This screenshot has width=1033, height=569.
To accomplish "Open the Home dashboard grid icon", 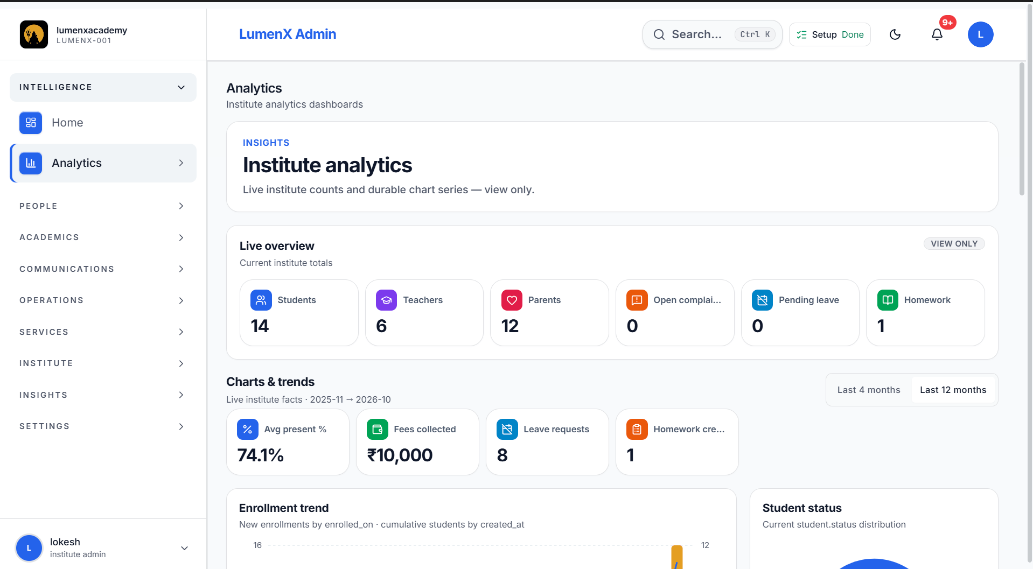I will point(31,123).
